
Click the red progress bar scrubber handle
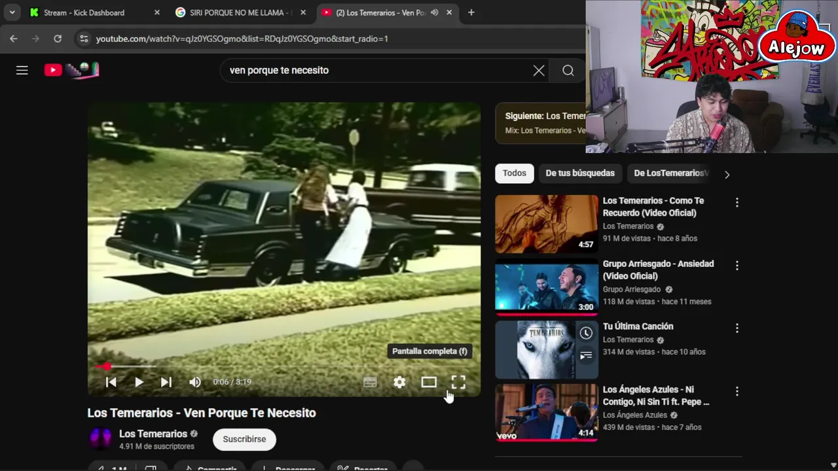(x=107, y=366)
